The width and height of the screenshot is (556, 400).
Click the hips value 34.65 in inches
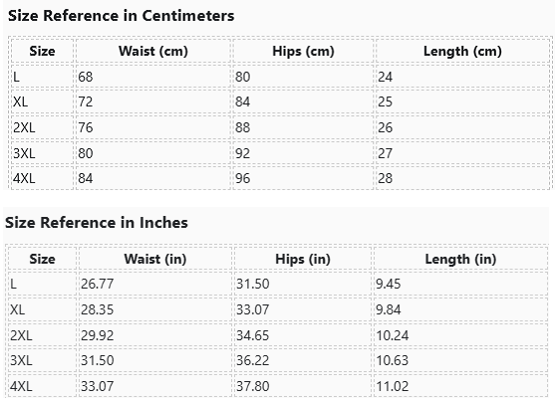click(253, 335)
